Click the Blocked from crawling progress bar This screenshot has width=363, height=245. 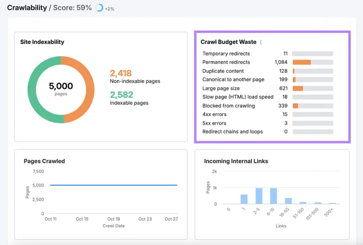(313, 106)
